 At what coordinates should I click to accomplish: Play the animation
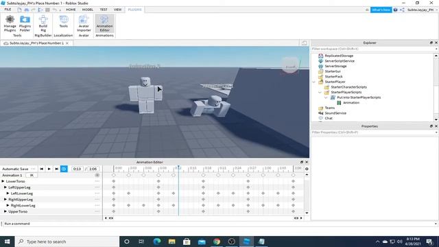[49, 169]
